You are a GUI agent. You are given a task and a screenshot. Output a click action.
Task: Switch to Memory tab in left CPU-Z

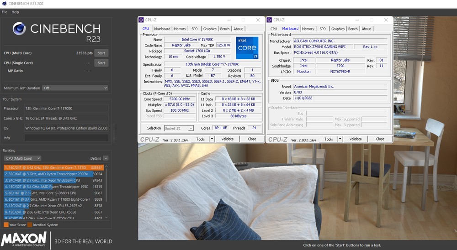point(180,29)
